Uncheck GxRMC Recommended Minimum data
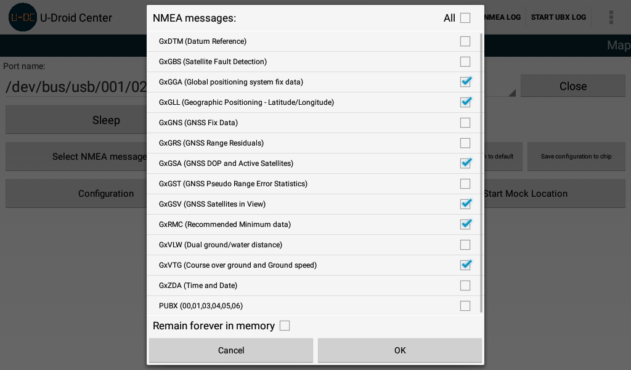This screenshot has height=370, width=631. click(x=465, y=224)
